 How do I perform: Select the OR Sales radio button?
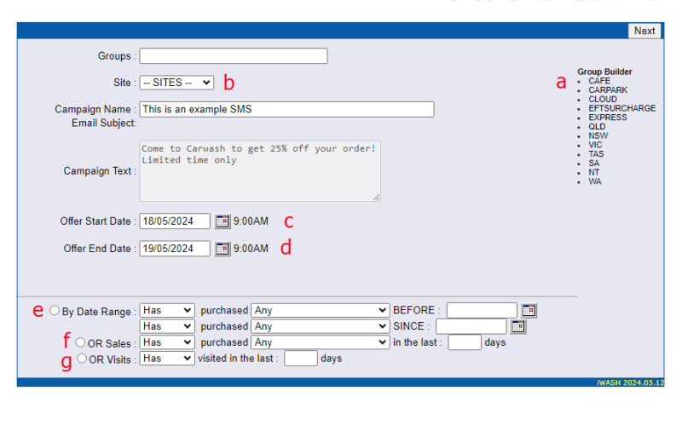(81, 342)
